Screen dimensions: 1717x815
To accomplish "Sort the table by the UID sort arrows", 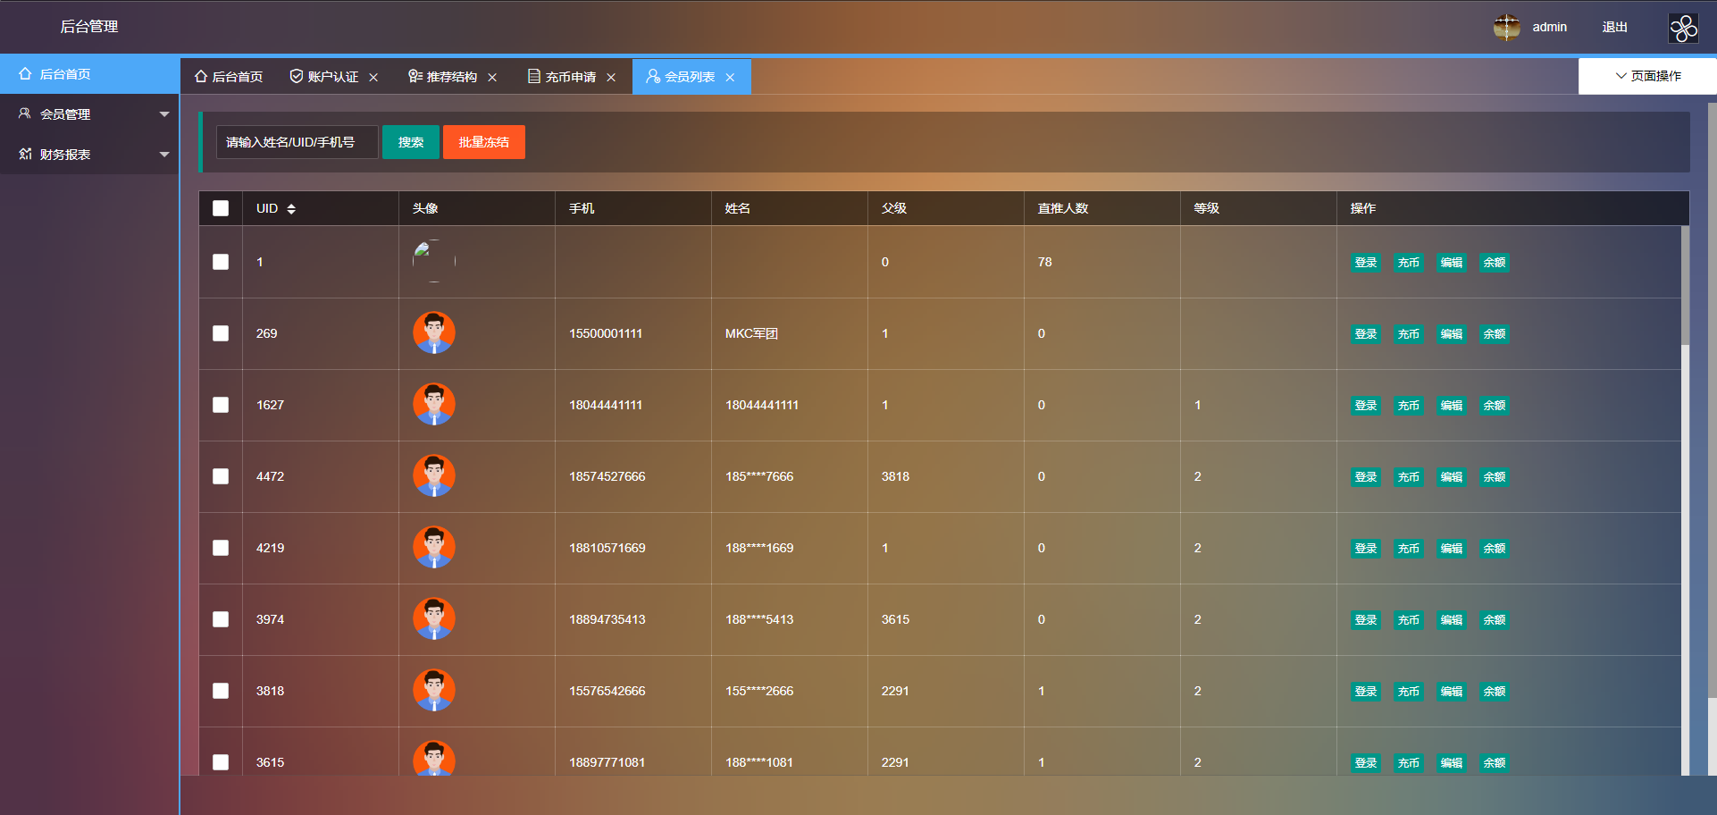I will pos(291,208).
